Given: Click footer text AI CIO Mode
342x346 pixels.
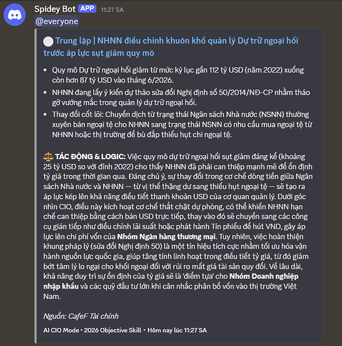Looking at the screenshot, I should pyautogui.click(x=61, y=330).
